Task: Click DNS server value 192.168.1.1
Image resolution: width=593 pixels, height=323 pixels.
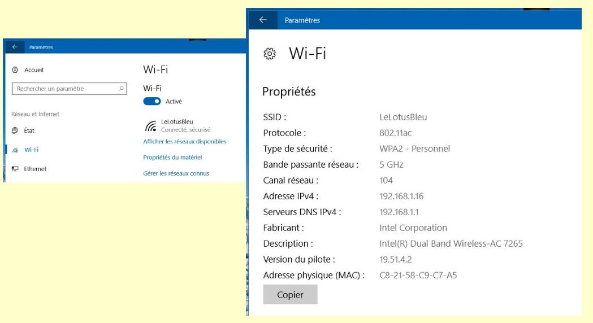Action: tap(399, 212)
